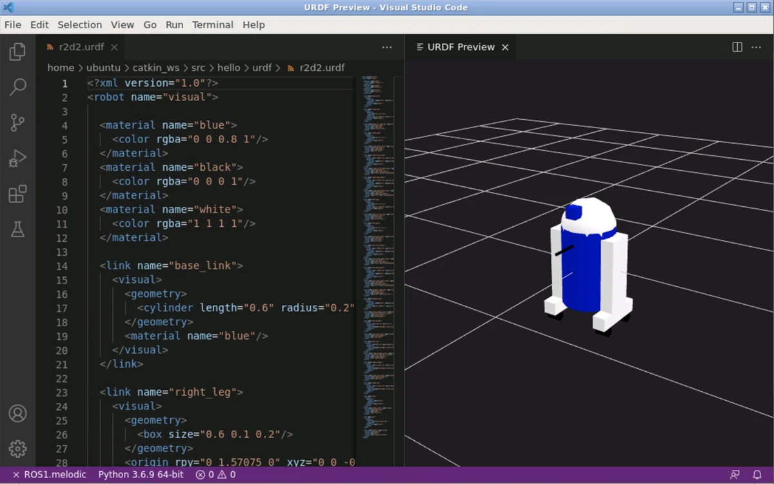The height and width of the screenshot is (484, 774).
Task: Click the cylinder length="0.6" line
Action: (246, 308)
